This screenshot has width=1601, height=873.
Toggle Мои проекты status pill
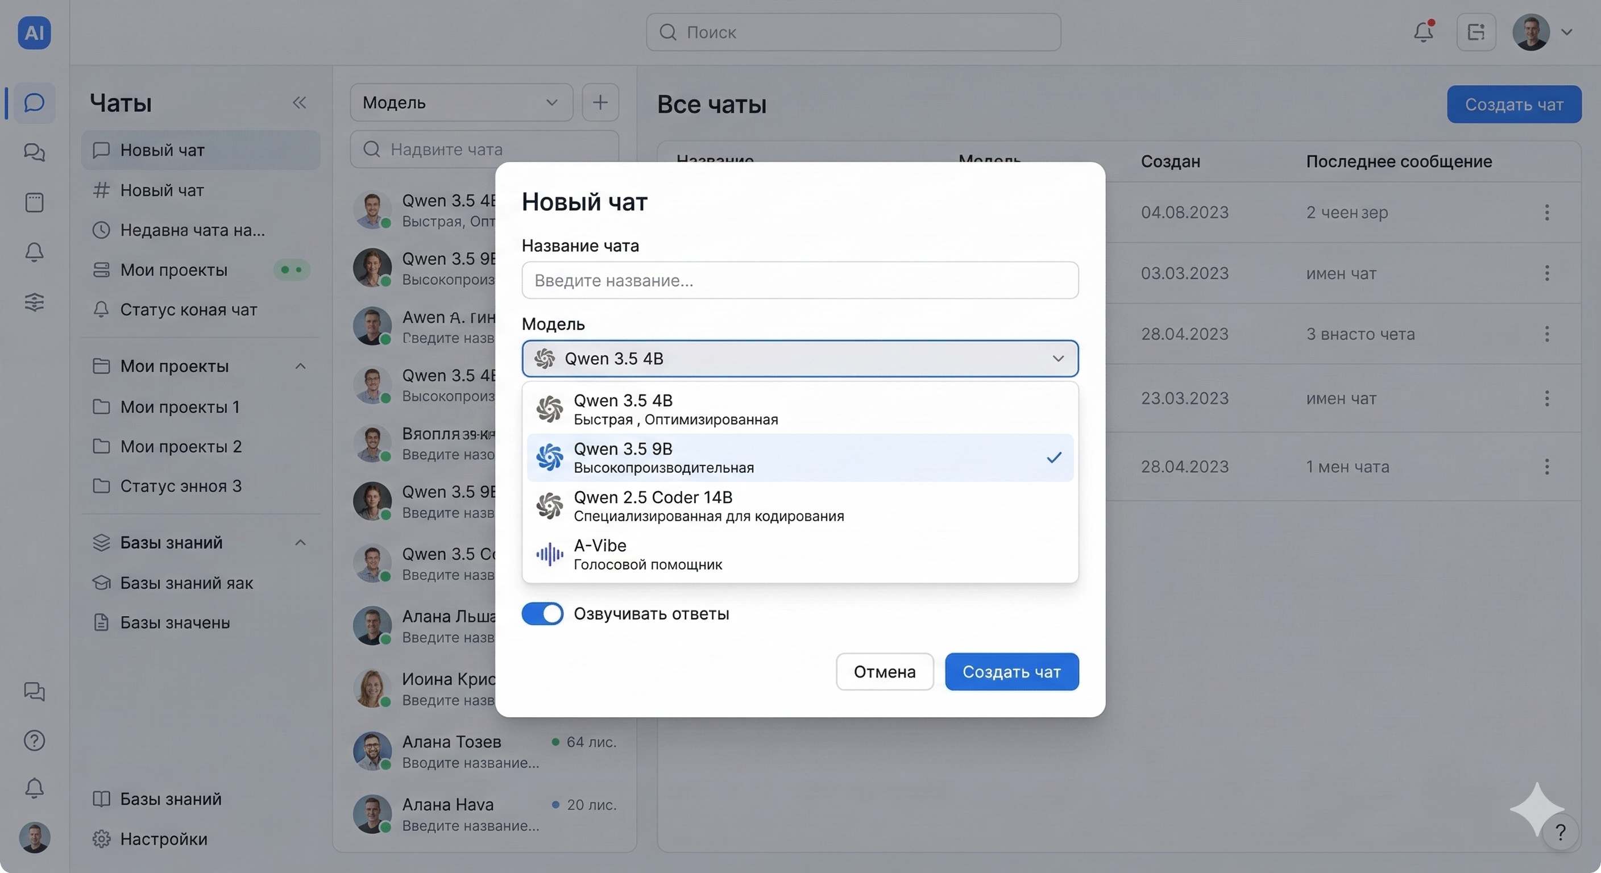click(292, 269)
